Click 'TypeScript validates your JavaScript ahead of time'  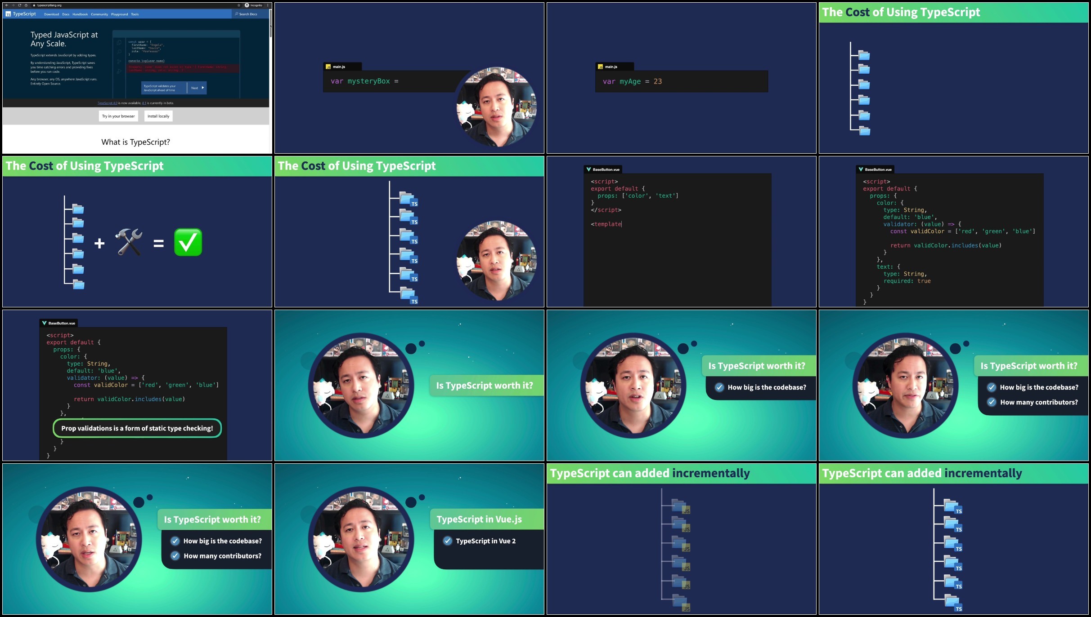click(160, 88)
